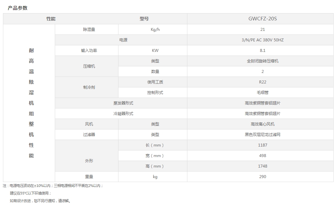Select the 3/N/PE AC 380V 50HZ value
The image size is (336, 206).
click(x=262, y=40)
